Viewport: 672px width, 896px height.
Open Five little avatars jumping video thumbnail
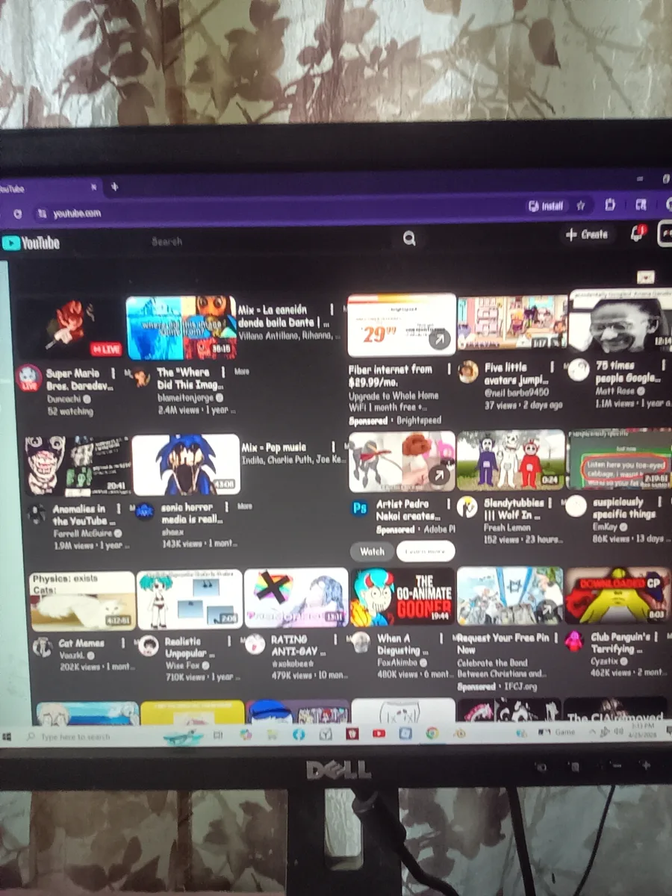tap(512, 323)
